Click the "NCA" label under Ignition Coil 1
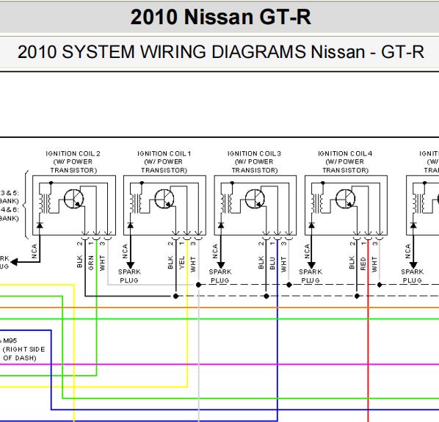Image resolution: width=439 pixels, height=422 pixels. coord(125,251)
